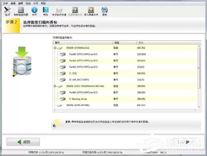207x156 pixels.
Task: Click drive icon beside Part01 row
Action: coord(63,61)
